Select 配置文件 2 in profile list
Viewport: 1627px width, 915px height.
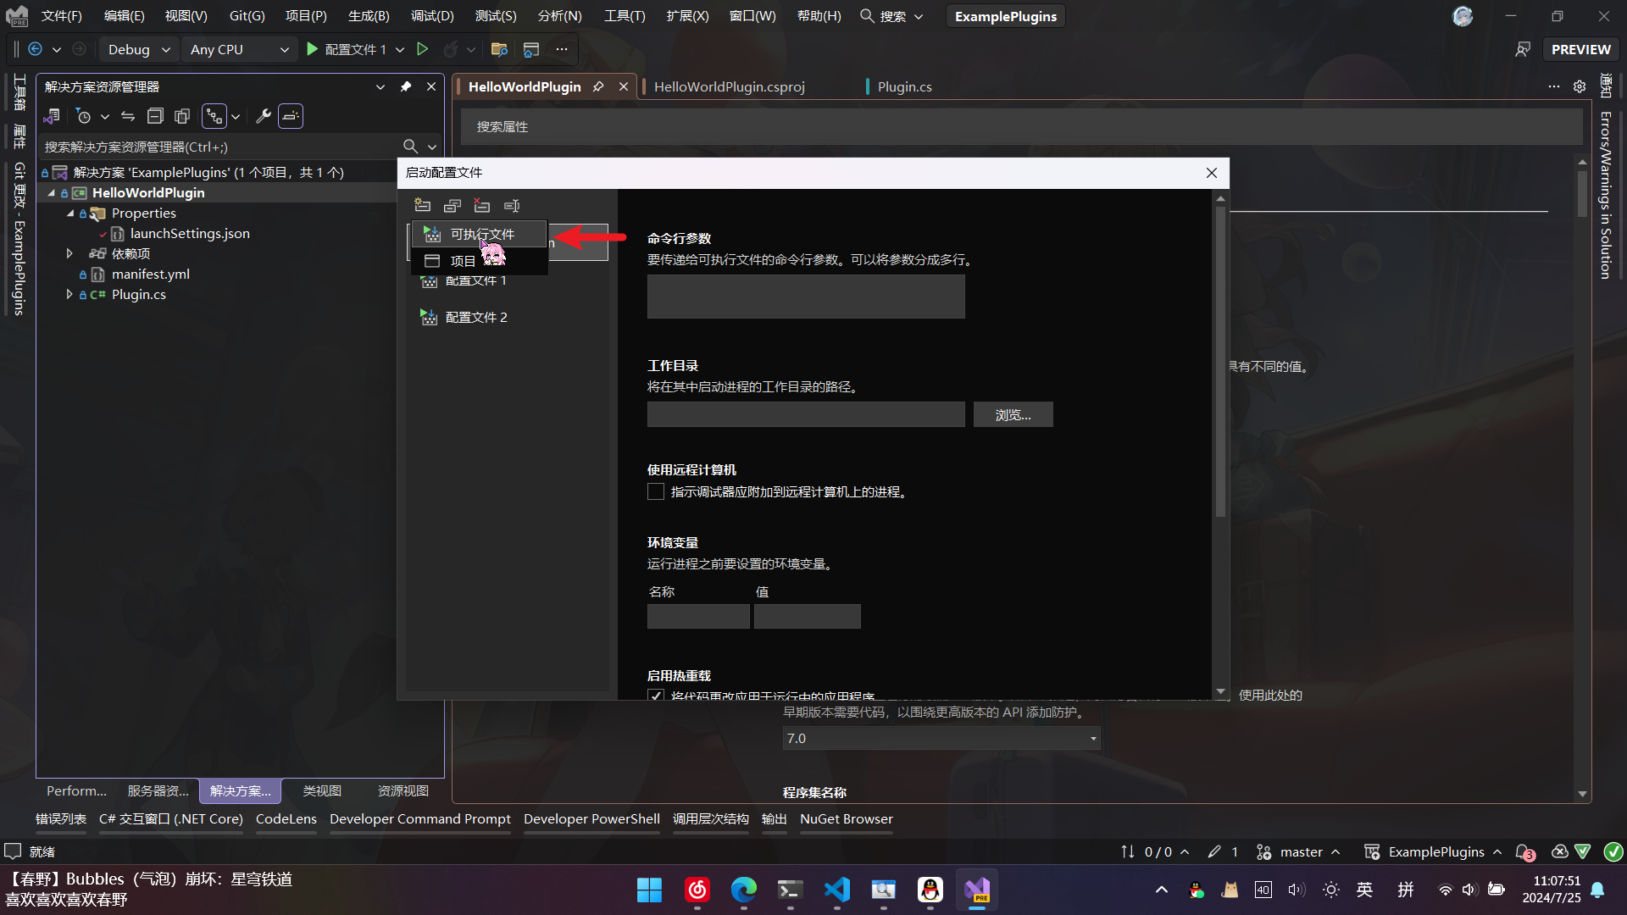coord(475,317)
